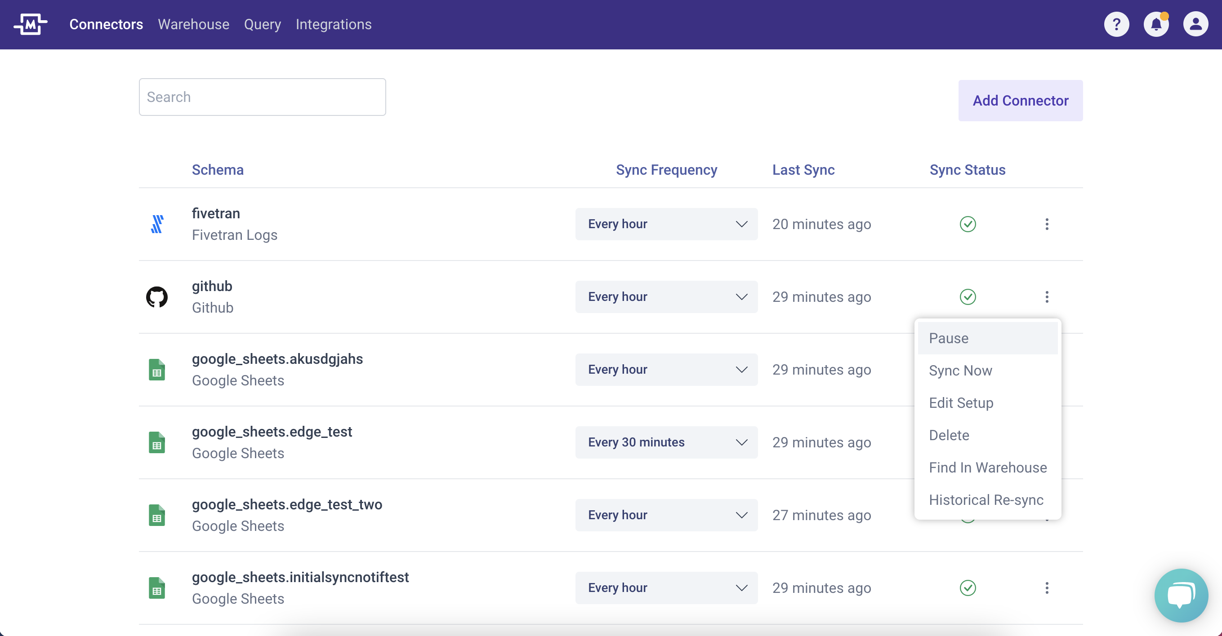The height and width of the screenshot is (636, 1222).
Task: Choose Find In Warehouse
Action: [x=988, y=468]
